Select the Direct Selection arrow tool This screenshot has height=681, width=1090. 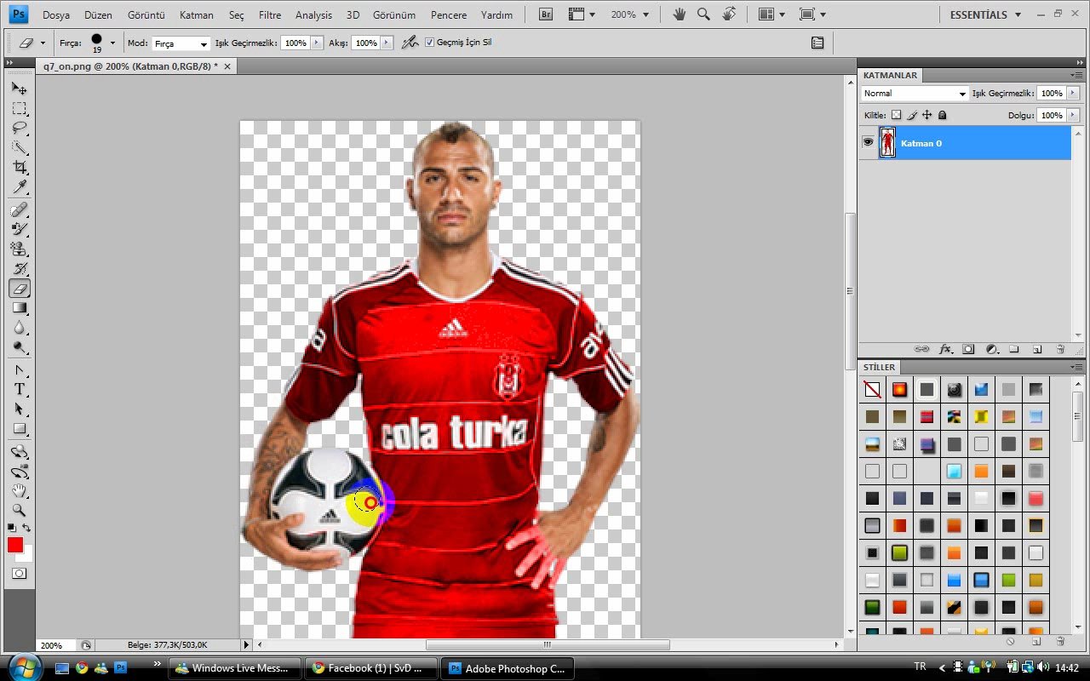(x=19, y=409)
